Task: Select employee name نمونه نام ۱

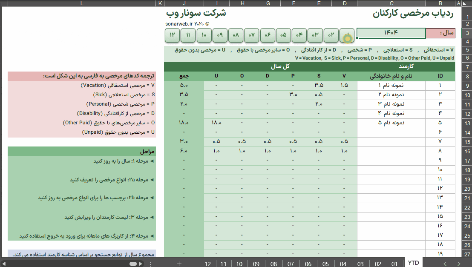Action: point(391,86)
